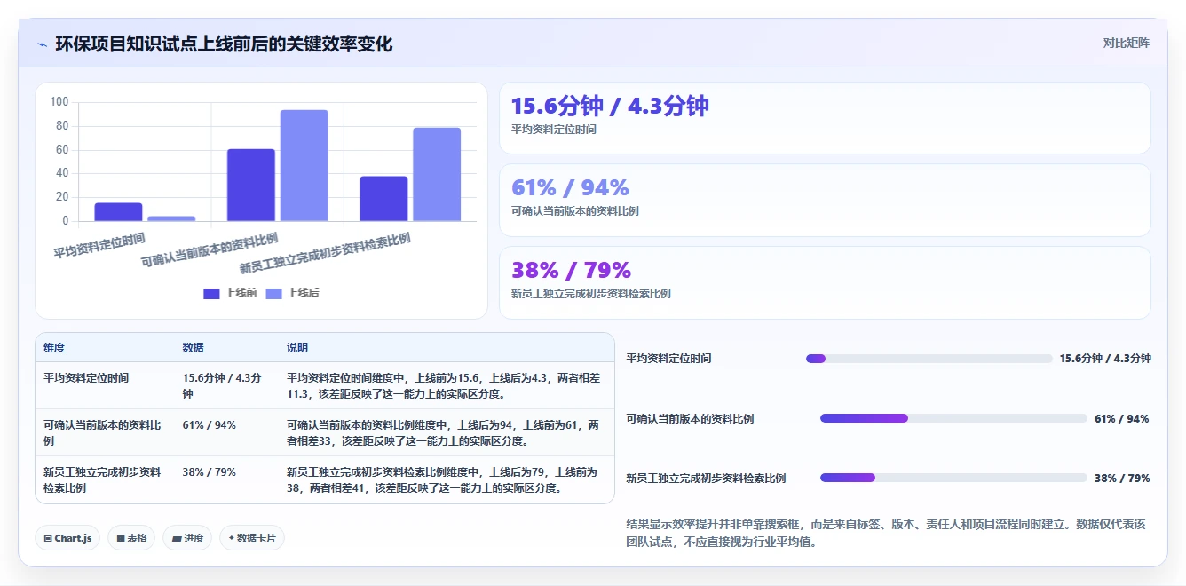Click the 上线后 bar for 可确认当前版本的资料比例
The width and height of the screenshot is (1186, 586).
point(304,165)
